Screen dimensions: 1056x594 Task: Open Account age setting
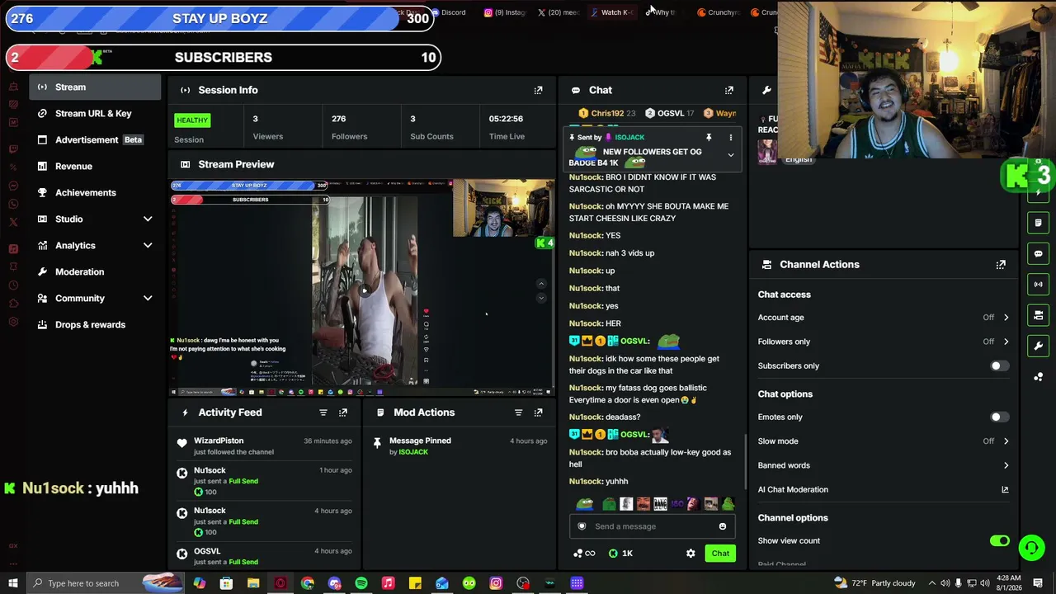pos(884,318)
